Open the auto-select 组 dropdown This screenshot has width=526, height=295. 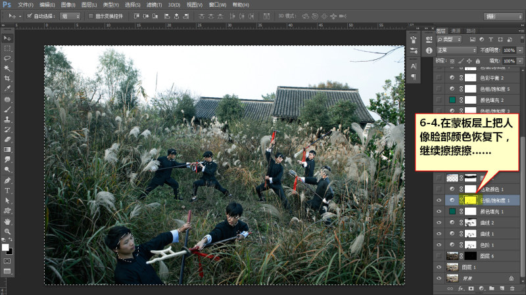(70, 16)
